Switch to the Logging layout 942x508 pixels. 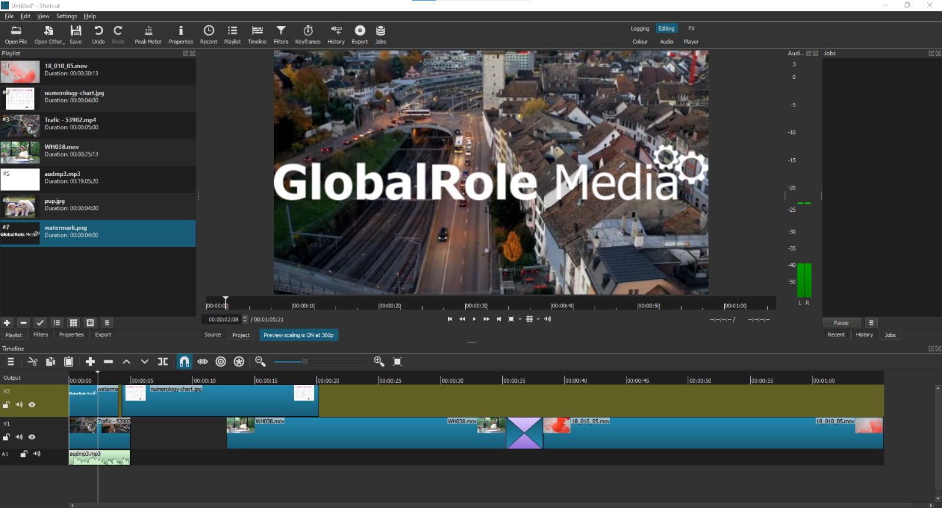click(640, 29)
